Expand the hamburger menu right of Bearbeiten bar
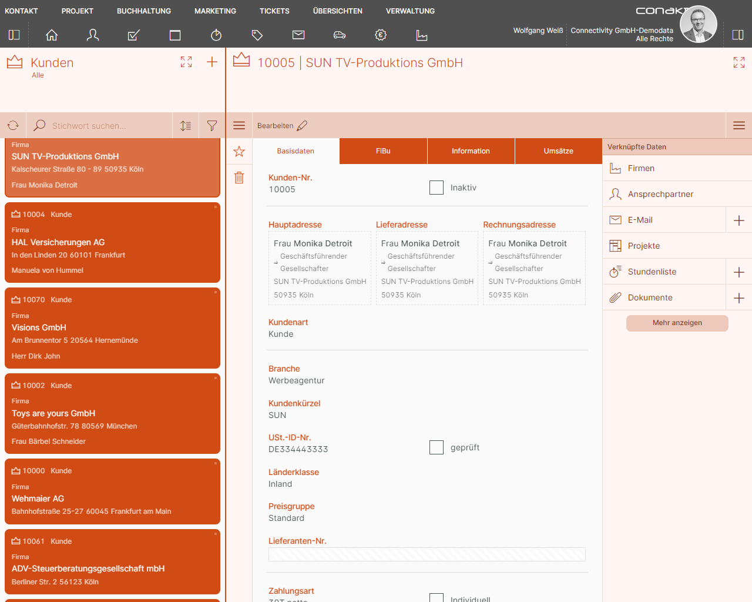Viewport: 752px width, 602px height. 739,125
